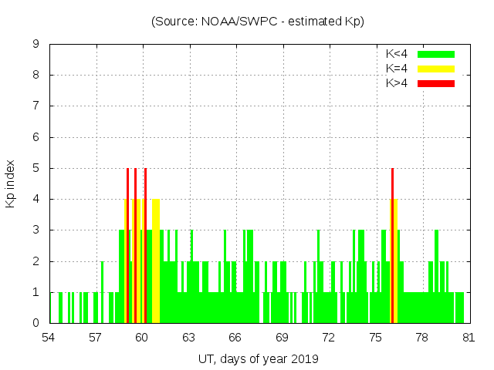Click y-axis tick label 7
The width and height of the screenshot is (494, 370).
(36, 106)
